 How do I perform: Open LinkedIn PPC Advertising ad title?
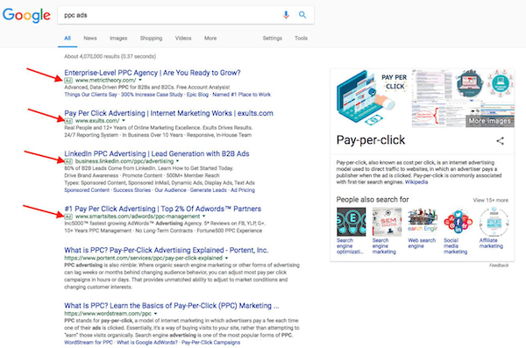click(157, 153)
